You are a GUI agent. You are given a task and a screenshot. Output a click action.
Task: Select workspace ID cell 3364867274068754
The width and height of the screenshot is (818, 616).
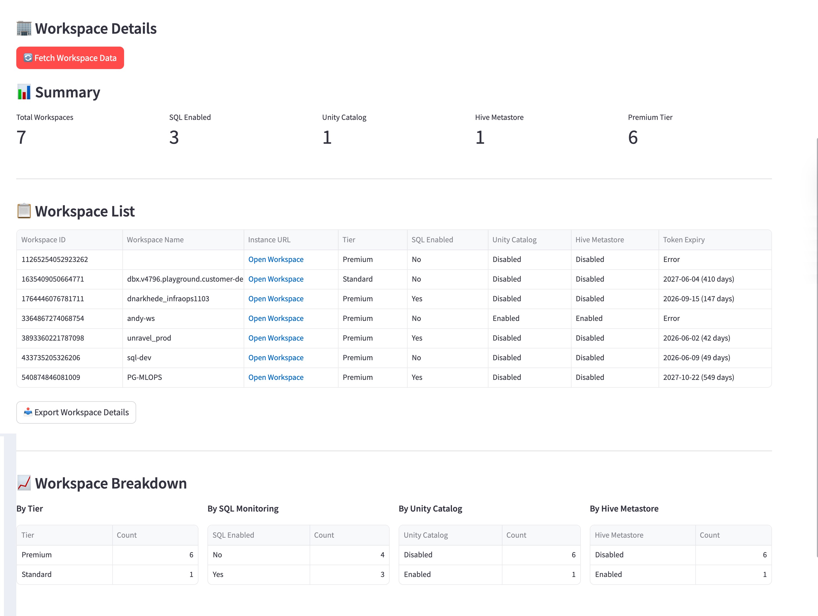(53, 318)
